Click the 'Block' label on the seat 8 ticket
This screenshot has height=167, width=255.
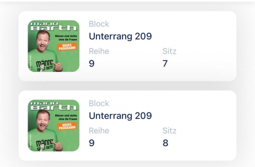pyautogui.click(x=99, y=103)
